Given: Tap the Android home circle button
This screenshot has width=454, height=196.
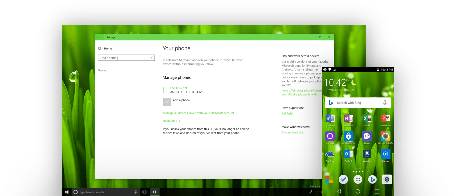Looking at the screenshot, I should (x=358, y=191).
